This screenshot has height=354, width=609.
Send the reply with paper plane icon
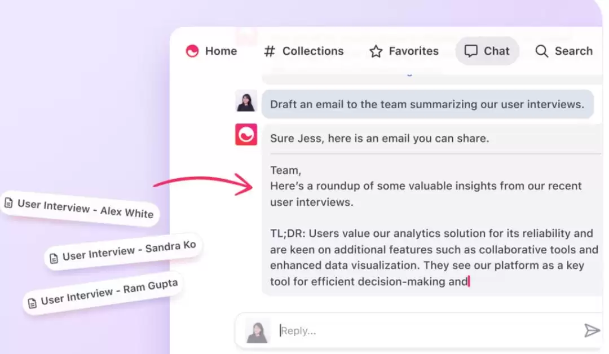pyautogui.click(x=592, y=330)
